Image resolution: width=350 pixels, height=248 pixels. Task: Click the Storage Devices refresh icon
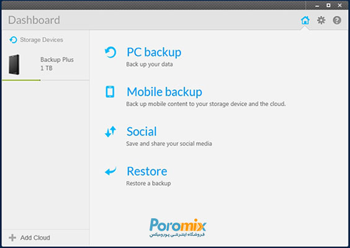pos(13,40)
